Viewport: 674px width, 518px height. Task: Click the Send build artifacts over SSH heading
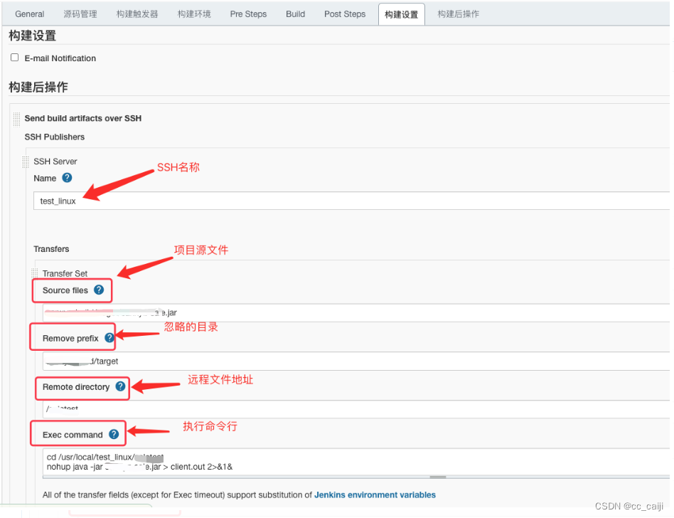click(x=83, y=118)
